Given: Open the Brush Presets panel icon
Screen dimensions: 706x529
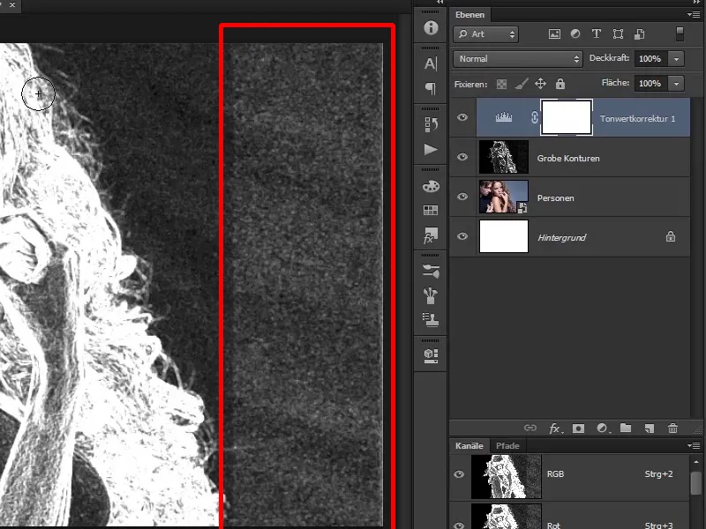Looking at the screenshot, I should pyautogui.click(x=431, y=271).
